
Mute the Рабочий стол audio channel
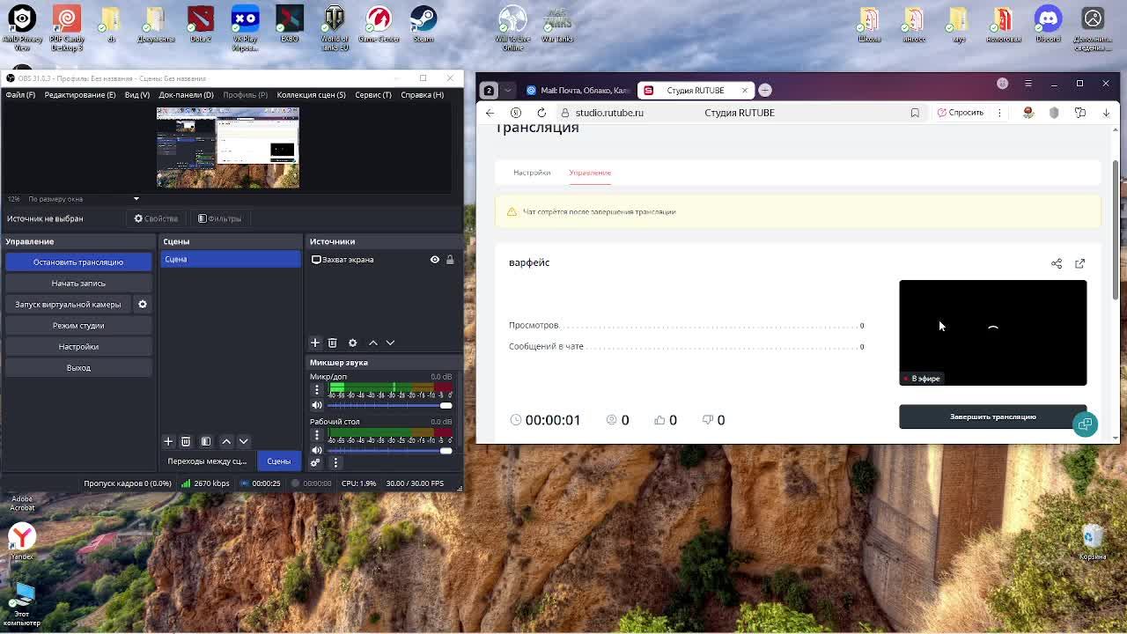coord(317,451)
